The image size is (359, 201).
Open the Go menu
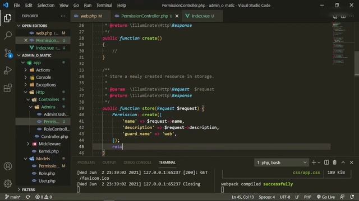76,5
